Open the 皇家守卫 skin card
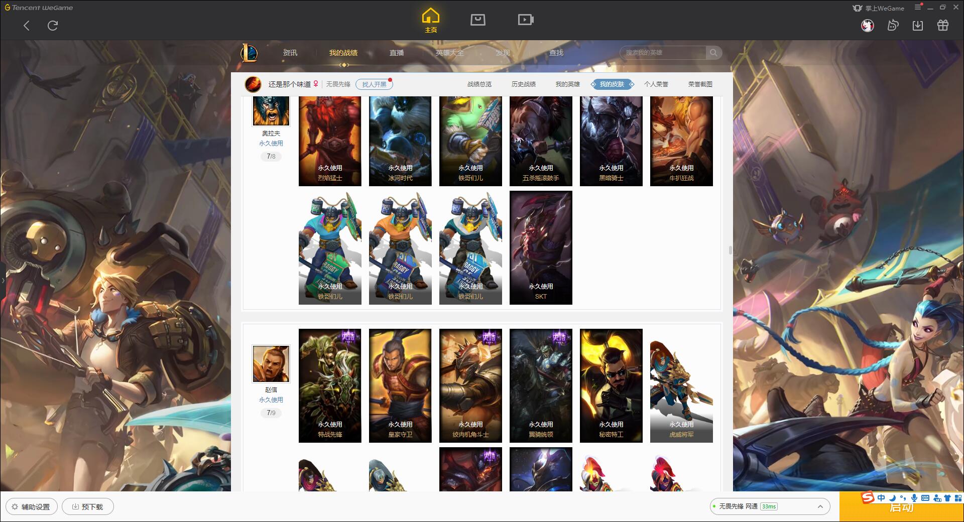The width and height of the screenshot is (964, 522). tap(400, 385)
